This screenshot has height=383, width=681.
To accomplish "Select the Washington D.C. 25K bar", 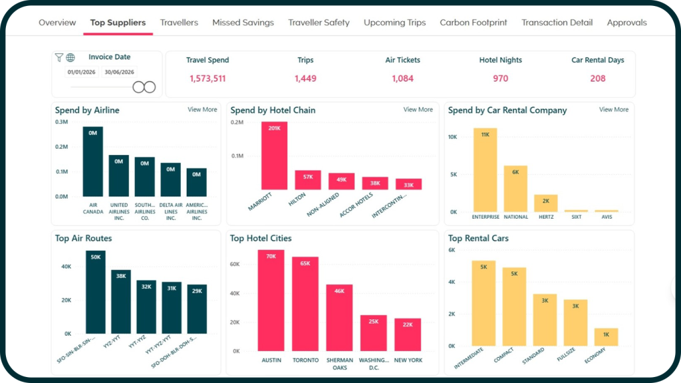I will coord(374,333).
